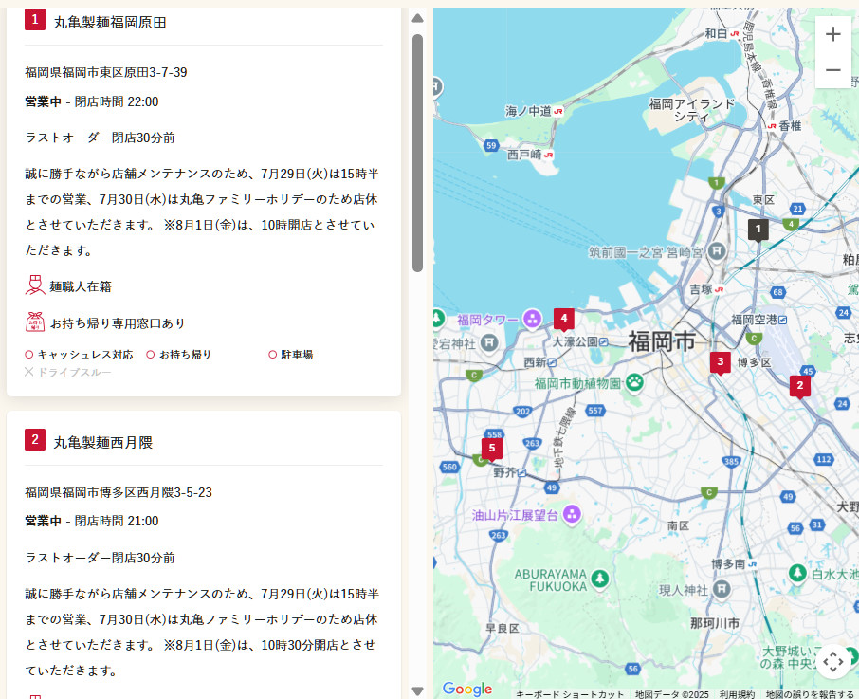Click the ABURAYAMA FUKUOKA tree icon

(x=600, y=579)
